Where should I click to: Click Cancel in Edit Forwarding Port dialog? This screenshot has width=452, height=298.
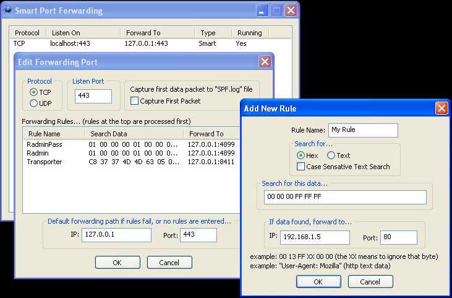click(x=169, y=263)
